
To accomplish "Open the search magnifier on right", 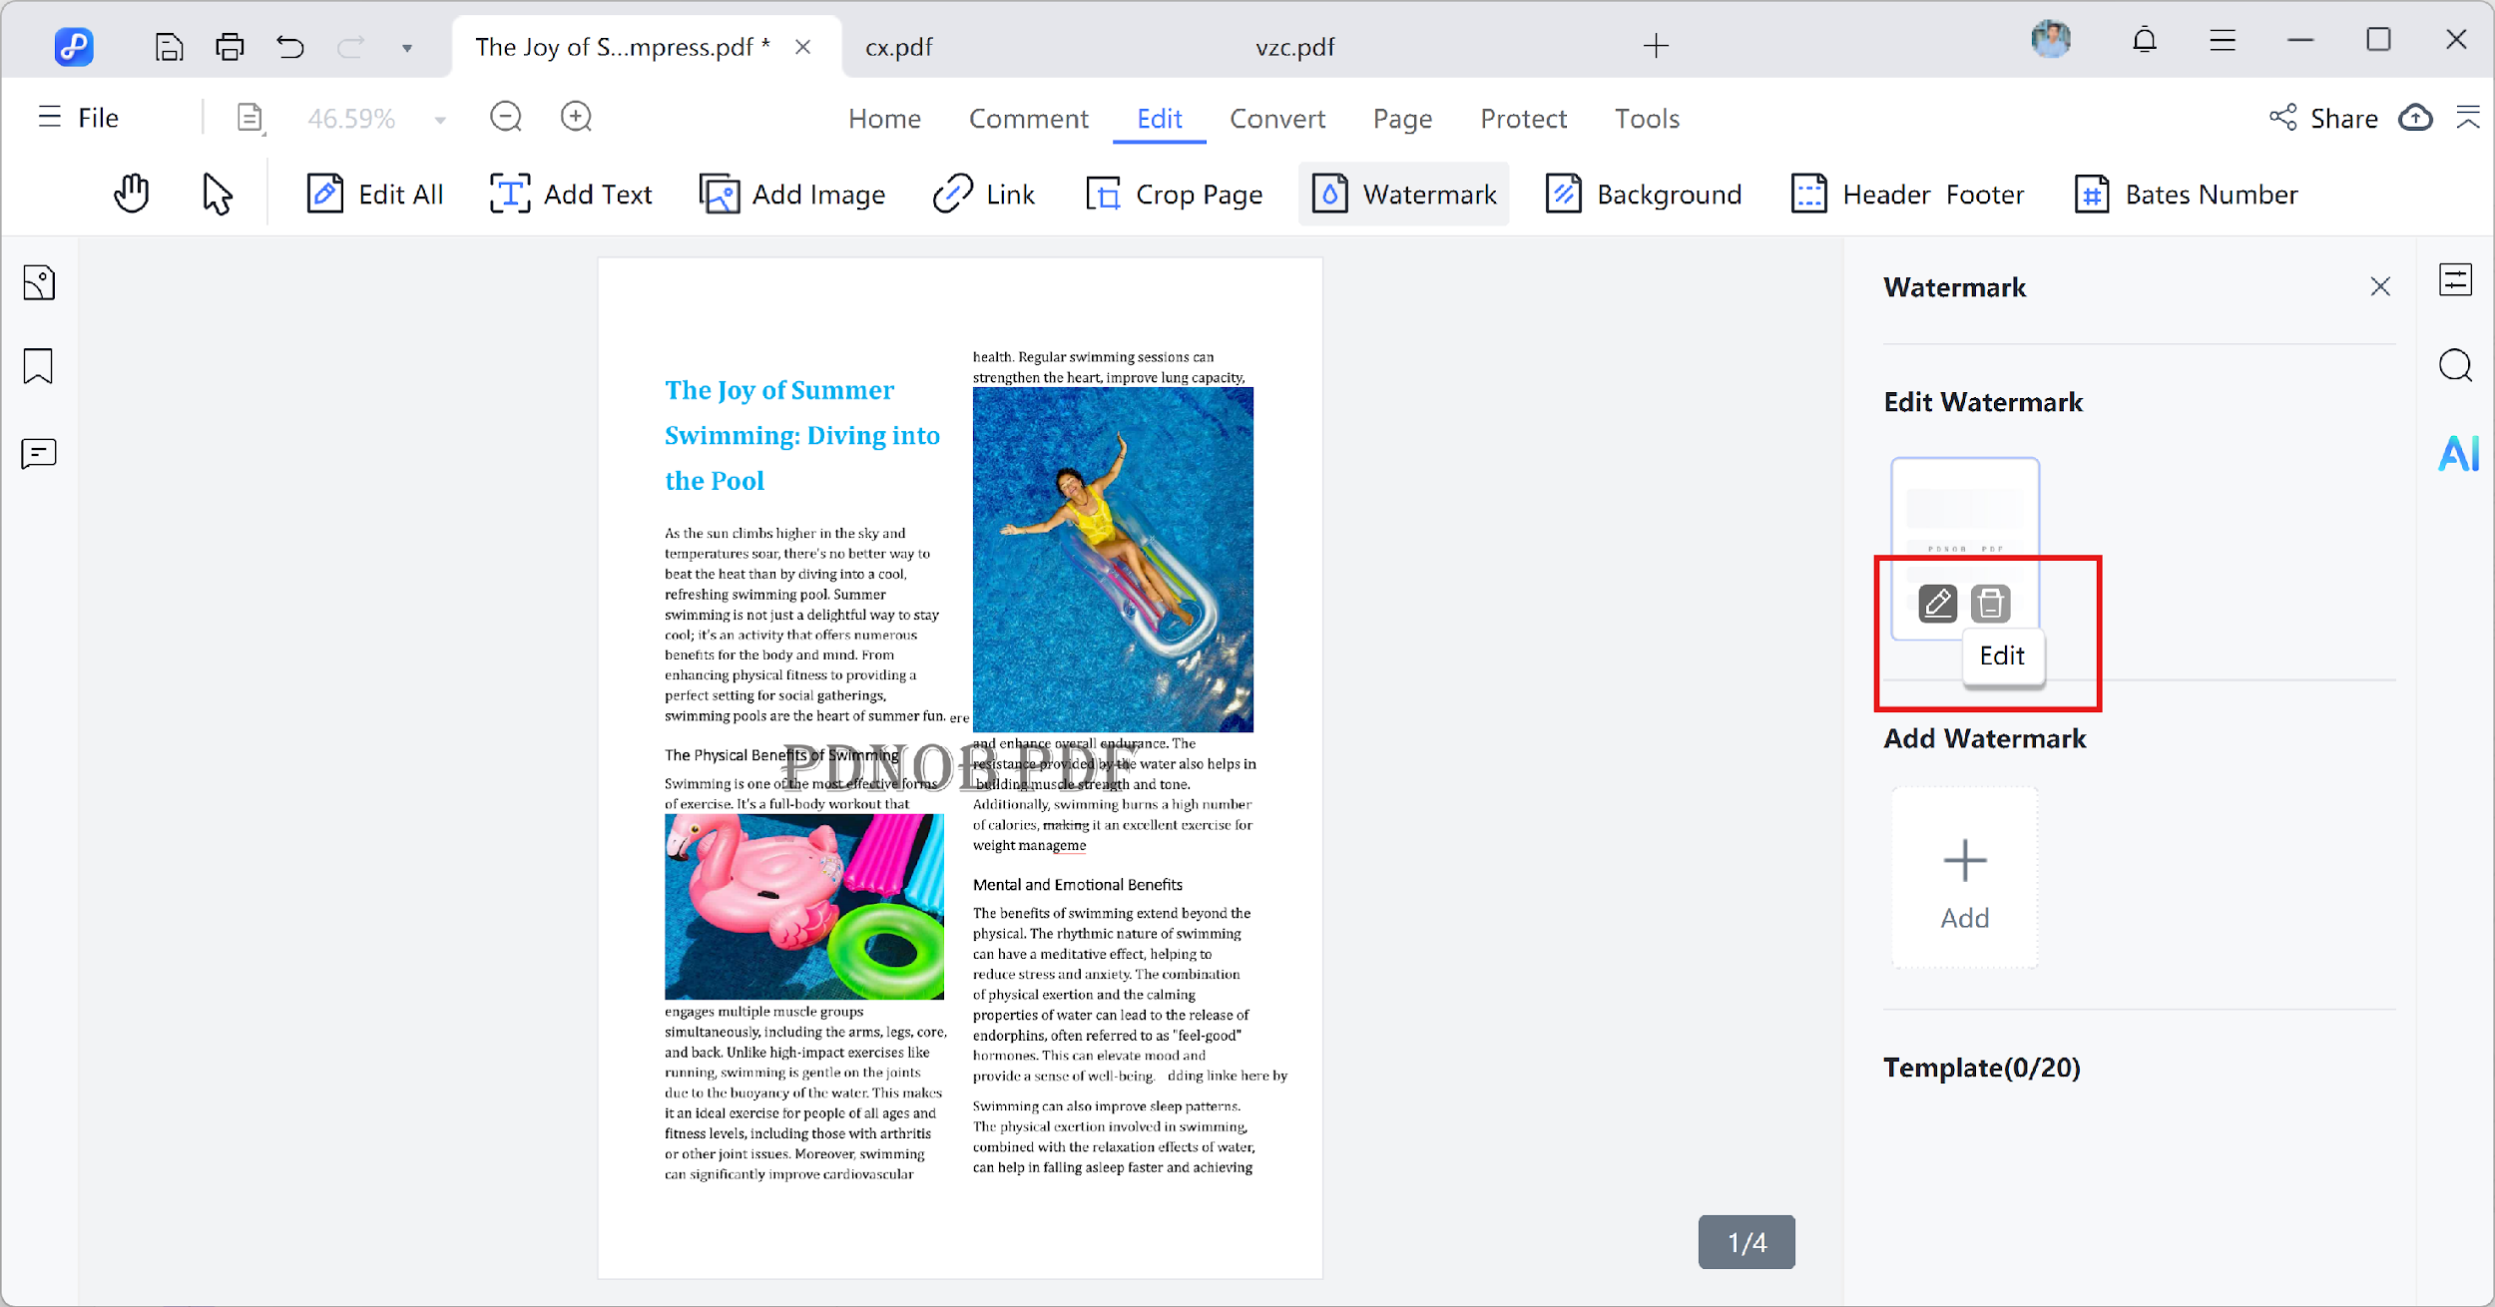I will coord(2455,366).
